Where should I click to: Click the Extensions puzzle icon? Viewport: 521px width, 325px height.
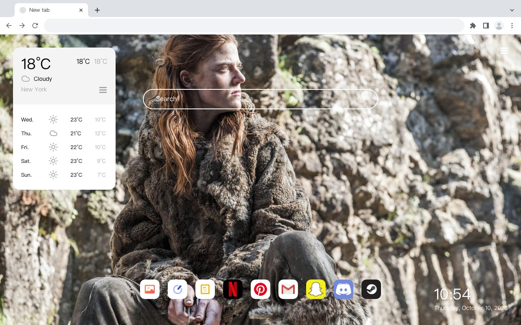click(x=473, y=26)
